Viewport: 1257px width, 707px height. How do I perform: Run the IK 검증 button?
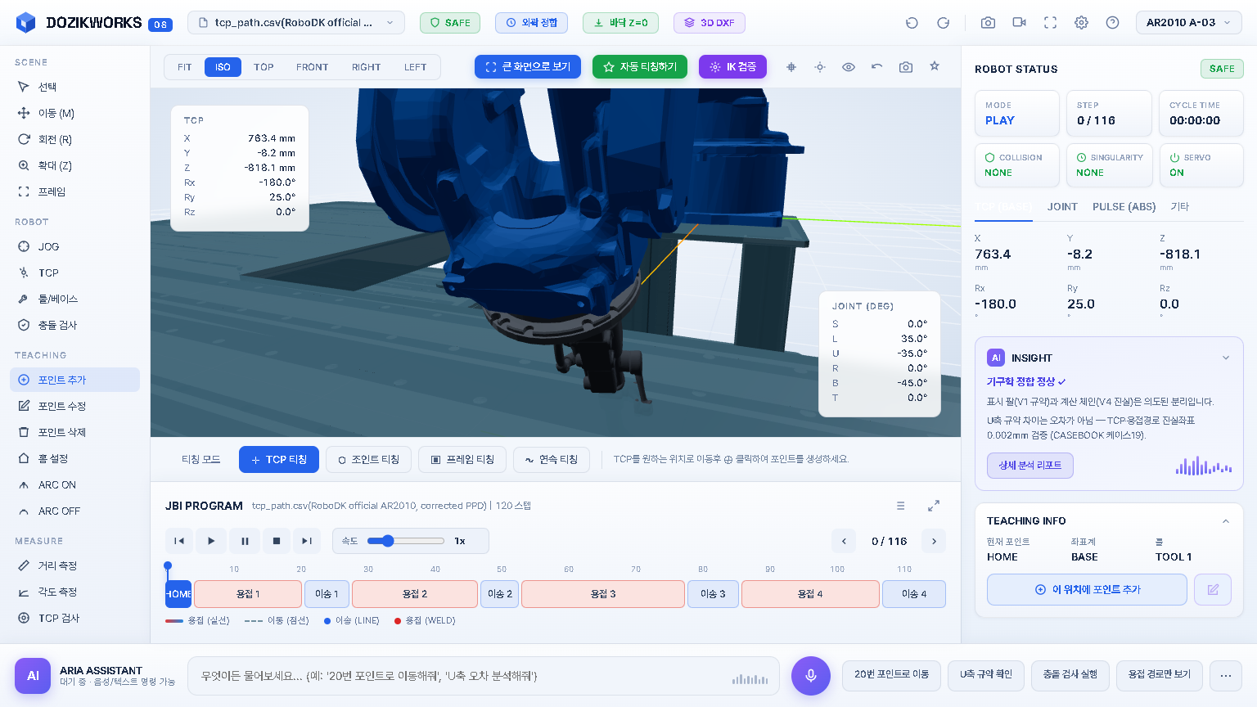(x=732, y=67)
